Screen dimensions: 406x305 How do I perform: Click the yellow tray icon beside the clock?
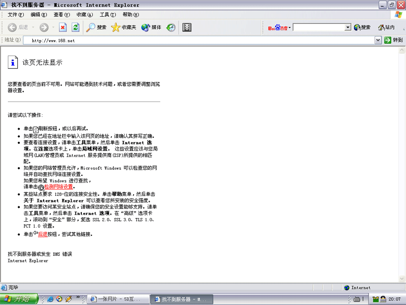click(383, 299)
